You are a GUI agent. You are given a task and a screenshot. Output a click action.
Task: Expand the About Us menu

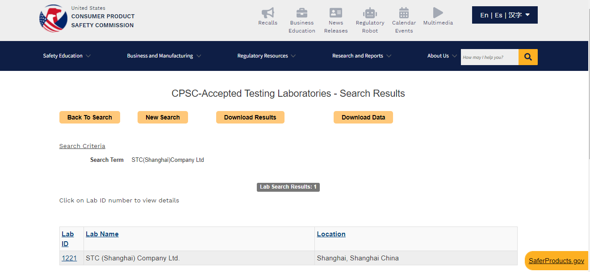(x=442, y=56)
